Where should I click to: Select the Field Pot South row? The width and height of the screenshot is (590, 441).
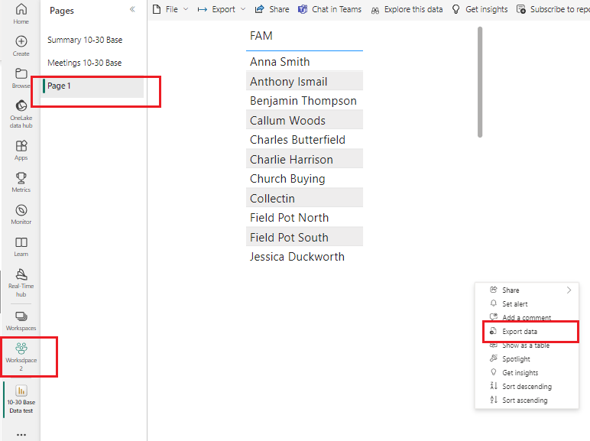point(304,238)
